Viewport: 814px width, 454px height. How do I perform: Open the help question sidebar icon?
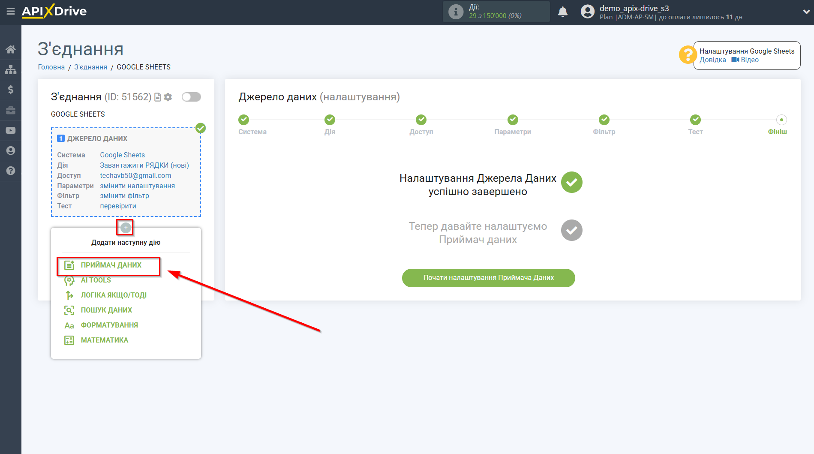point(11,171)
